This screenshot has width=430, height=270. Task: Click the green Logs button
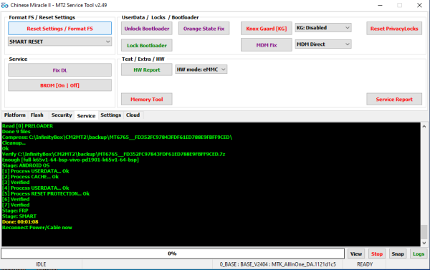(419, 254)
